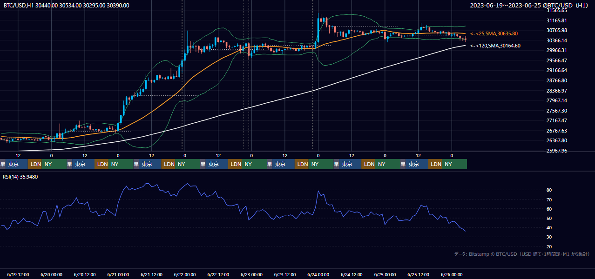
Task: Click the Bitstamp data source note
Action: tap(522, 254)
